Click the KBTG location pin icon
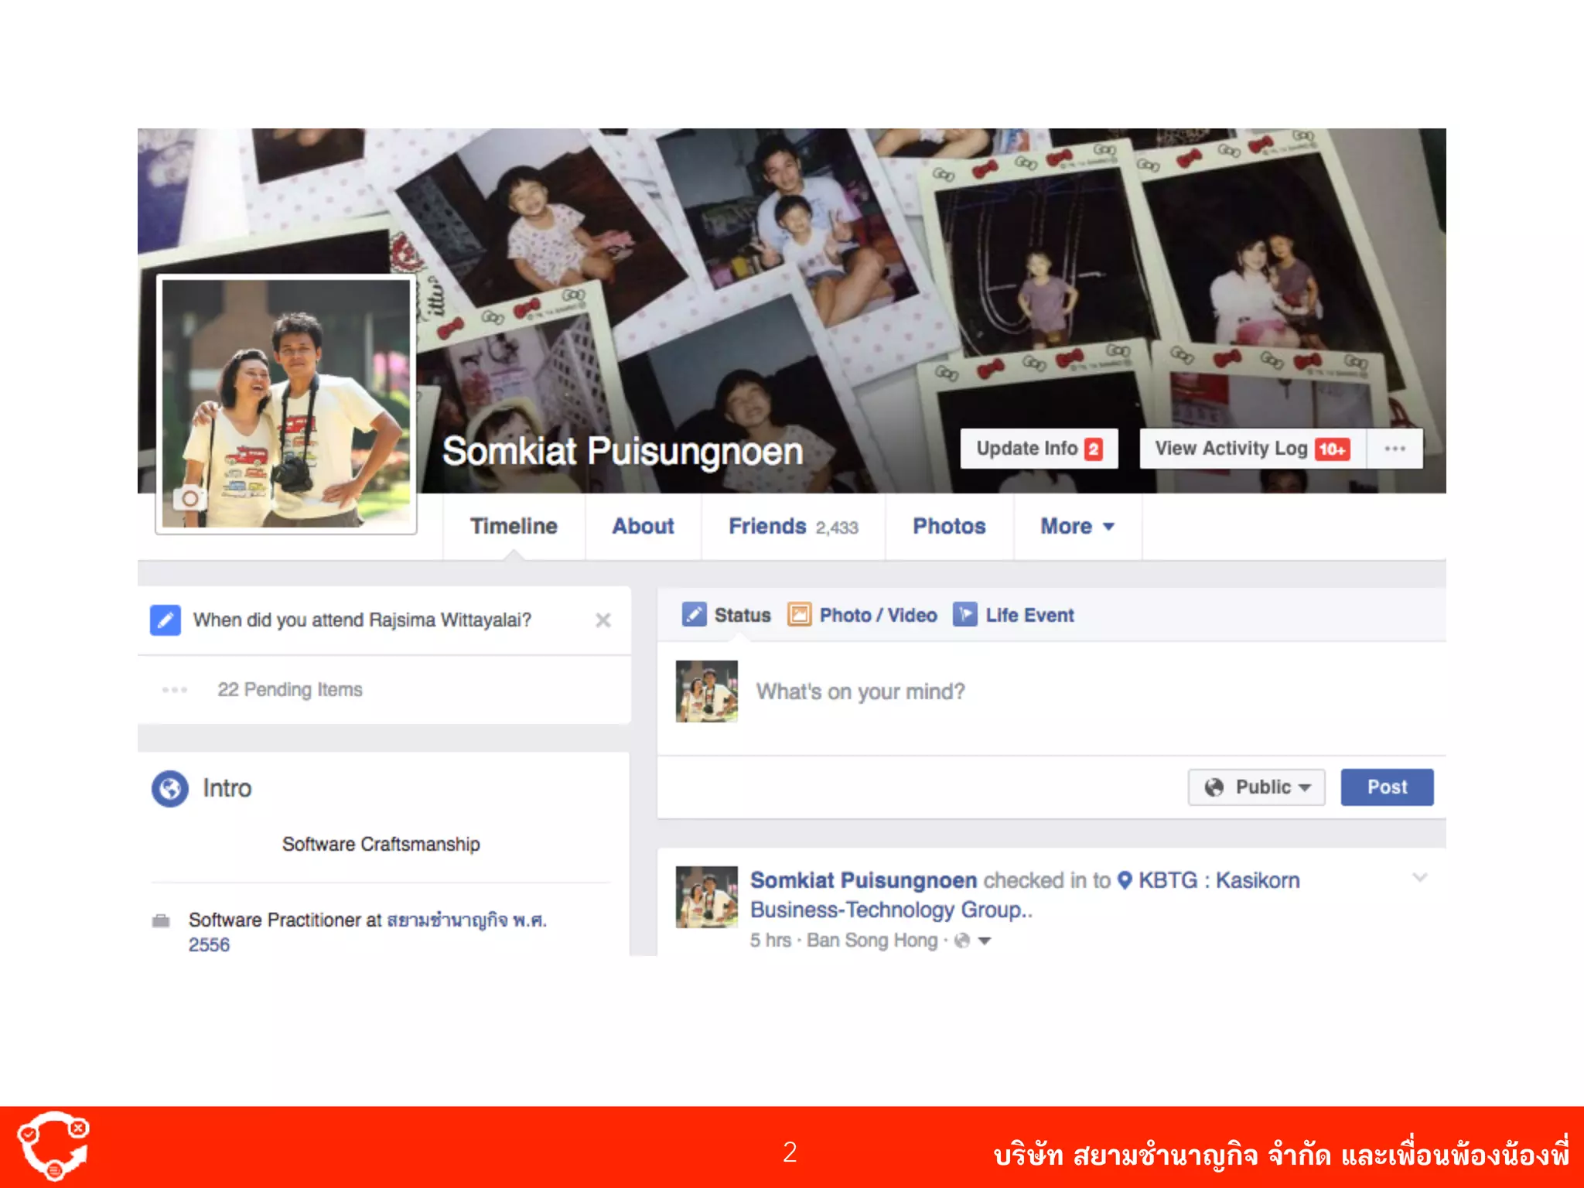 [1125, 880]
